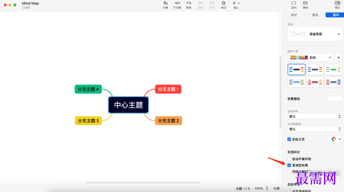Screen dimensions: 344x192
Task: Select the 中心主题 central node
Action: [128, 105]
